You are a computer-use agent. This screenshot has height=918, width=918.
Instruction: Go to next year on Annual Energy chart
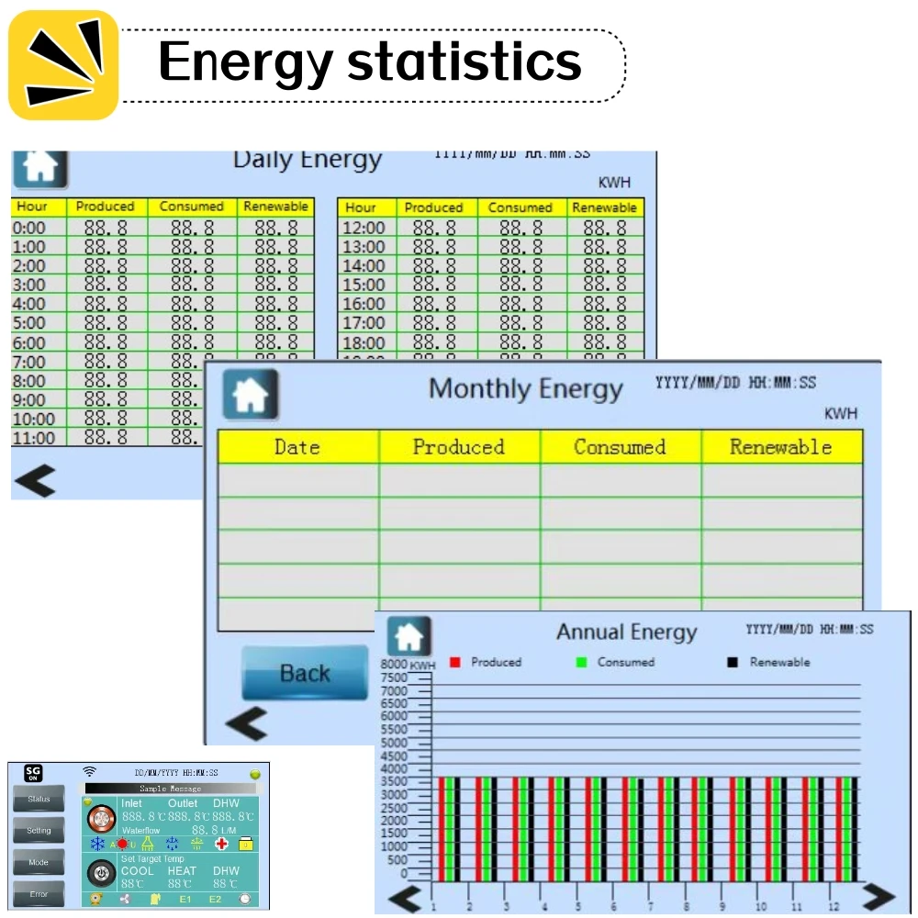pyautogui.click(x=878, y=896)
